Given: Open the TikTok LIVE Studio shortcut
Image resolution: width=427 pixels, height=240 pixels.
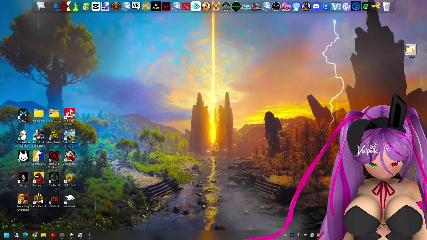Looking at the screenshot, I should (x=70, y=116).
